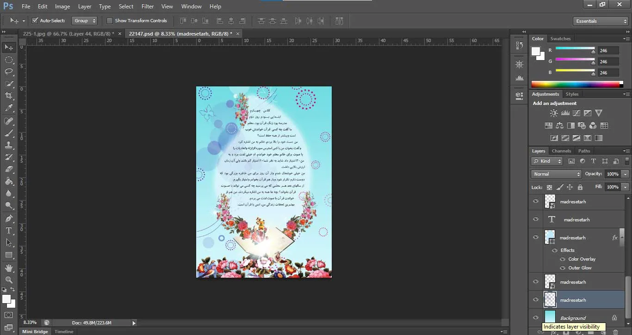Screen dimensions: 632x335
Task: Open the Mini Bridge panel
Action: point(35,331)
